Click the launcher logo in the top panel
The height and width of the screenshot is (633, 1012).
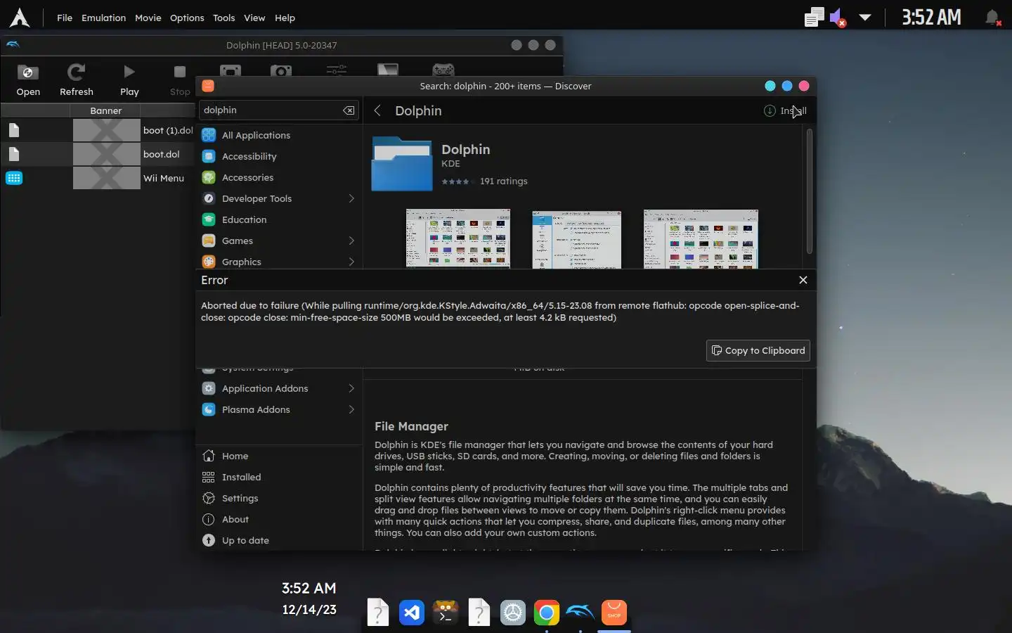coord(20,18)
